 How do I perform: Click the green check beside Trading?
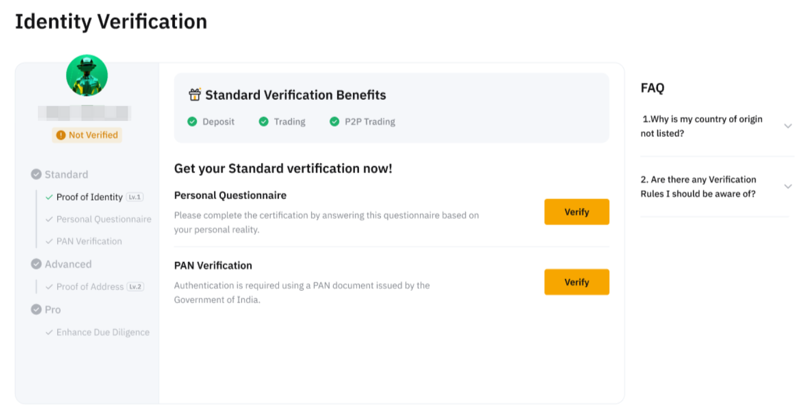[x=263, y=122]
